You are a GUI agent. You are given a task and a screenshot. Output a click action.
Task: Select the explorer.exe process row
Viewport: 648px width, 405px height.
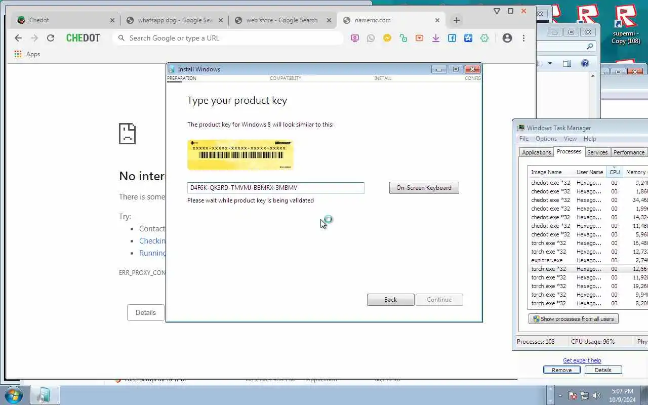tap(588, 260)
